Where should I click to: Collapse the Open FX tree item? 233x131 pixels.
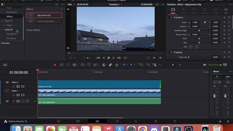(2, 21)
